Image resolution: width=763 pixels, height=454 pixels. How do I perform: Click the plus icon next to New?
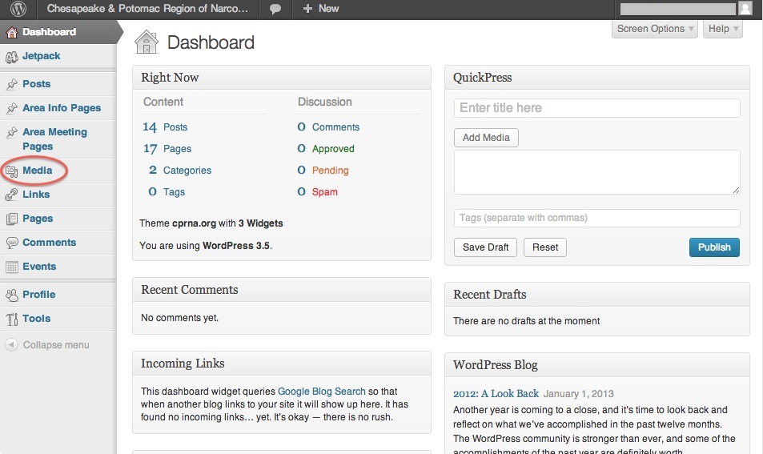click(307, 9)
